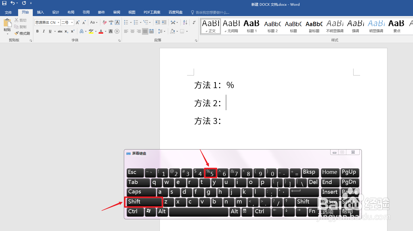
Task: Open the phonetic guide (wén) tool
Action: click(111, 22)
